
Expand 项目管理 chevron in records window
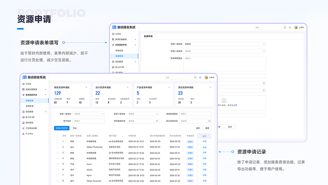pyautogui.click(x=46, y=112)
